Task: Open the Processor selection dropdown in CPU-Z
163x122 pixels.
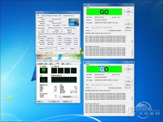Action: (x=51, y=49)
